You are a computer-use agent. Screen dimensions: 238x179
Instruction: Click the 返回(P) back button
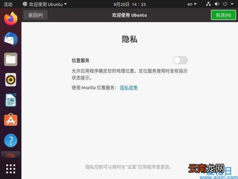(36, 15)
